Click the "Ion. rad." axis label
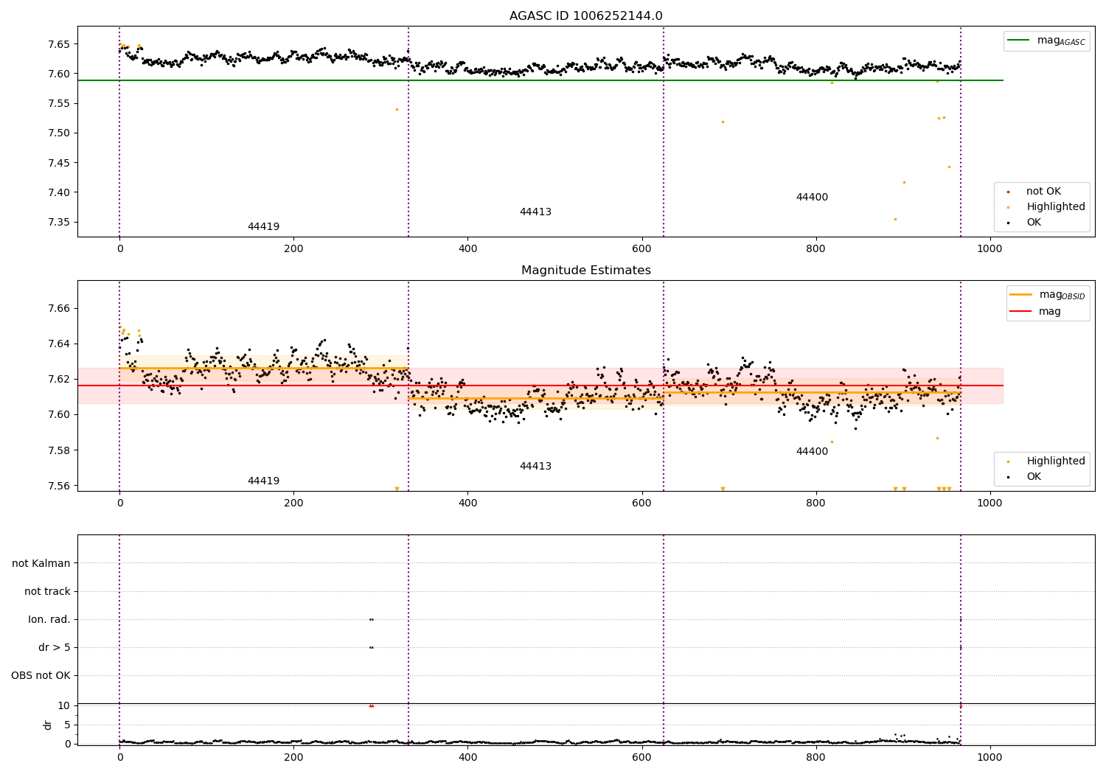The image size is (1106, 774). (x=49, y=620)
